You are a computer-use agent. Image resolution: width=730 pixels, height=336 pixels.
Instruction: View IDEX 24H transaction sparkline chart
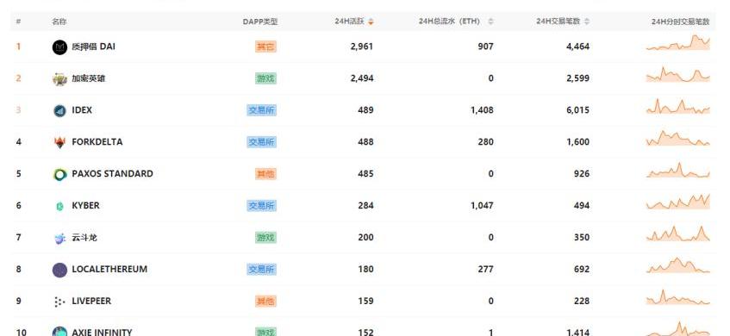677,107
